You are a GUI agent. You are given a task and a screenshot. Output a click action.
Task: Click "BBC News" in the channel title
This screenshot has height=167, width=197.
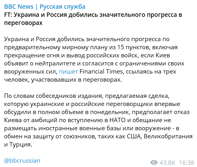click(19, 7)
